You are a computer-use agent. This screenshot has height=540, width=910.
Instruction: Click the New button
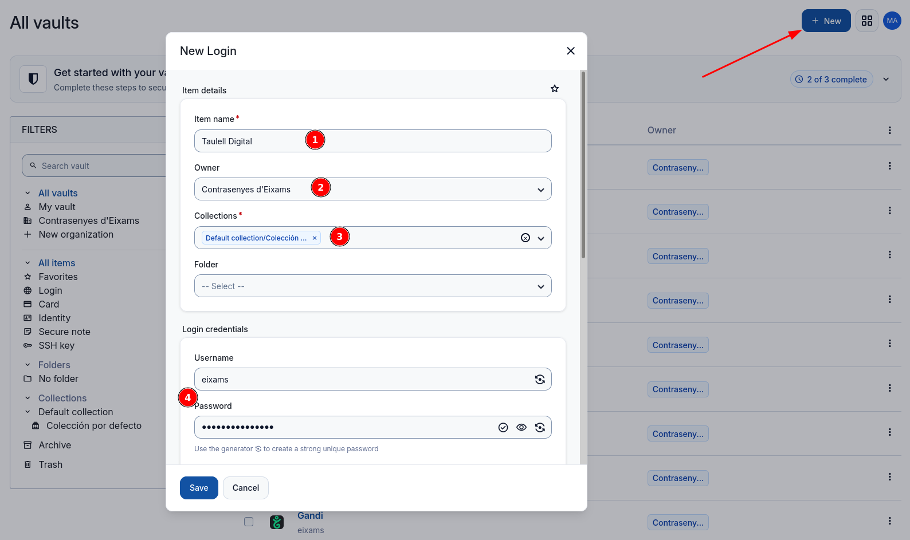click(826, 21)
